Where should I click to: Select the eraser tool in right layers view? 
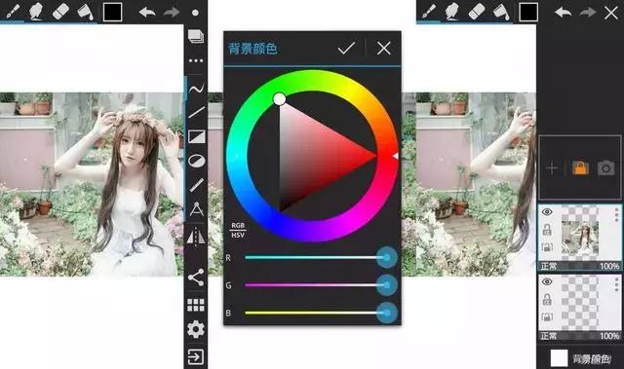point(477,12)
